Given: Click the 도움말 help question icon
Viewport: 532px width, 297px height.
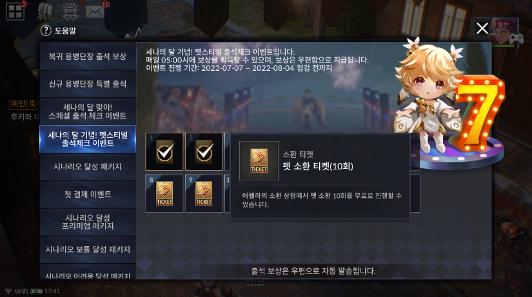Looking at the screenshot, I should pos(46,30).
